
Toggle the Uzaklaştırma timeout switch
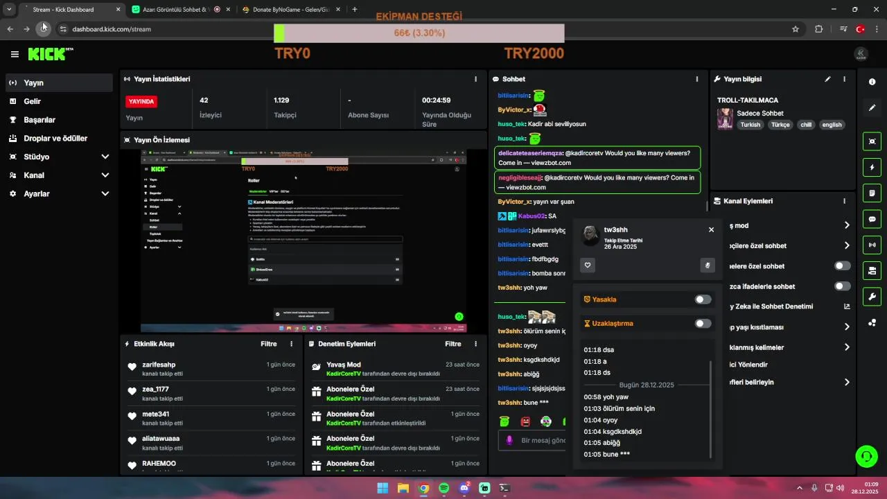click(703, 323)
